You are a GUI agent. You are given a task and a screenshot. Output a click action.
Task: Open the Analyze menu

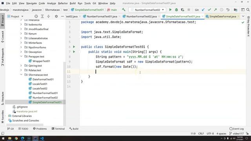point(51,3)
